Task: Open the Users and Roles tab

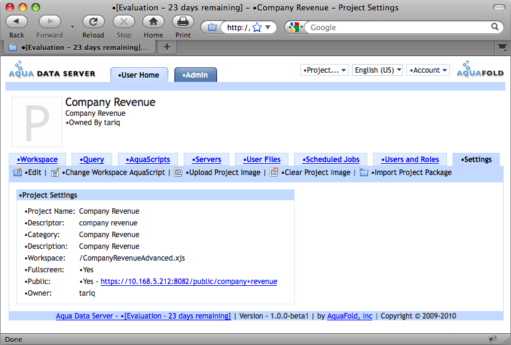Action: point(410,160)
